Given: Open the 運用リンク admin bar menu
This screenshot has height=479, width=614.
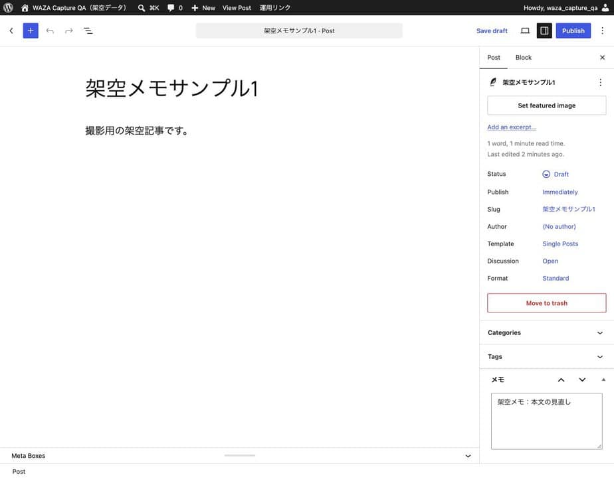Looking at the screenshot, I should tap(275, 7).
